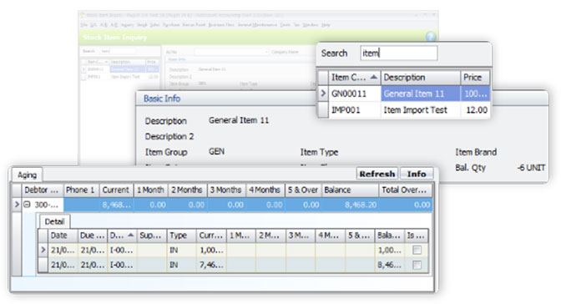Click the Price column header in search results
Viewport: 561px width, 304px height.
click(474, 77)
